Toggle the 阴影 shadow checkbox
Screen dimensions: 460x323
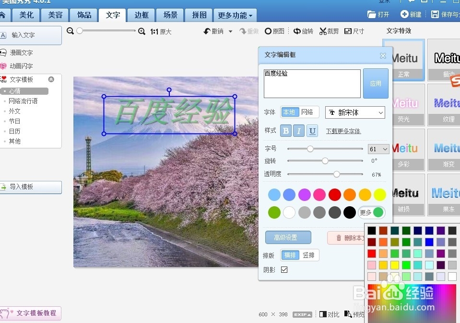click(x=284, y=269)
